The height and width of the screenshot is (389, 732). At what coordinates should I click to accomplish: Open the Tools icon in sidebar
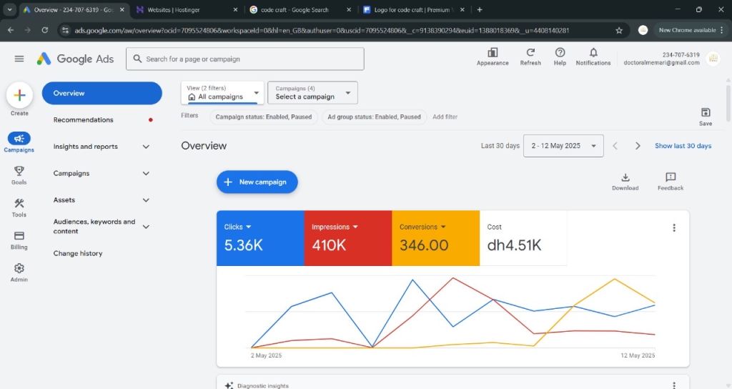19,204
